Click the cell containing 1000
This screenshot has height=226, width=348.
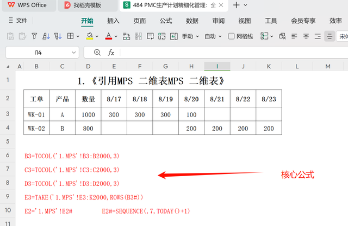(88, 114)
